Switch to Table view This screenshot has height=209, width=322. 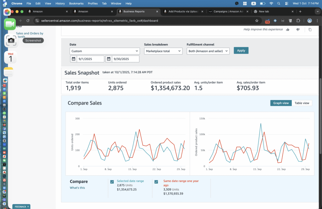[302, 103]
